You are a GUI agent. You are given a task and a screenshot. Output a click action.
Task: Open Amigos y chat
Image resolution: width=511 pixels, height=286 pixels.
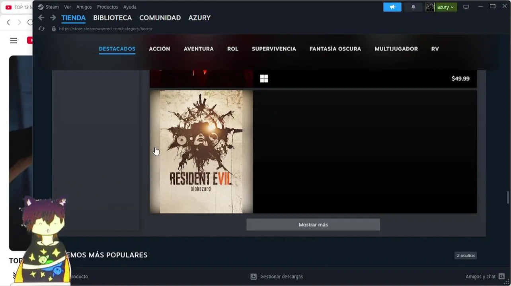tap(480, 276)
